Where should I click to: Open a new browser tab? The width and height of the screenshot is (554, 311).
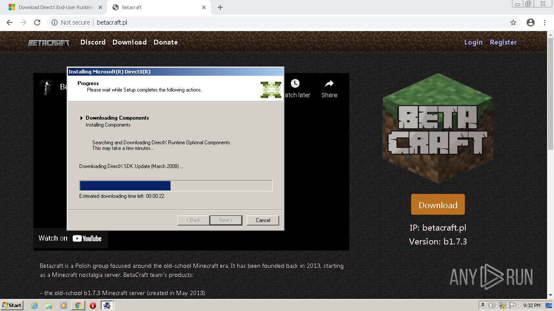tap(220, 7)
